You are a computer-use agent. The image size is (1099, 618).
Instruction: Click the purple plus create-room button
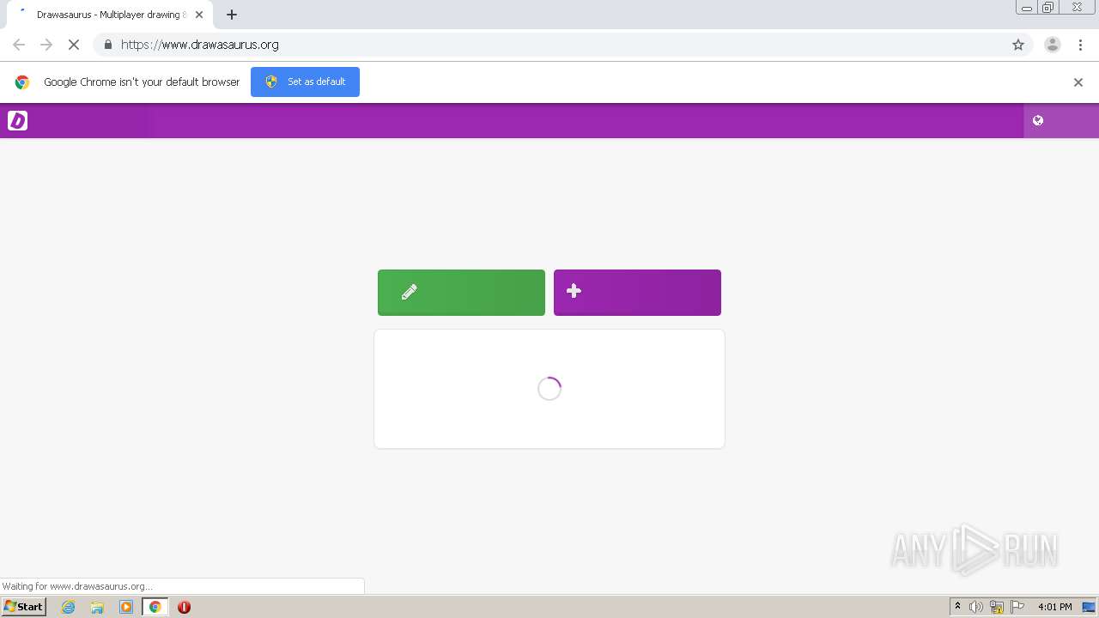point(637,293)
